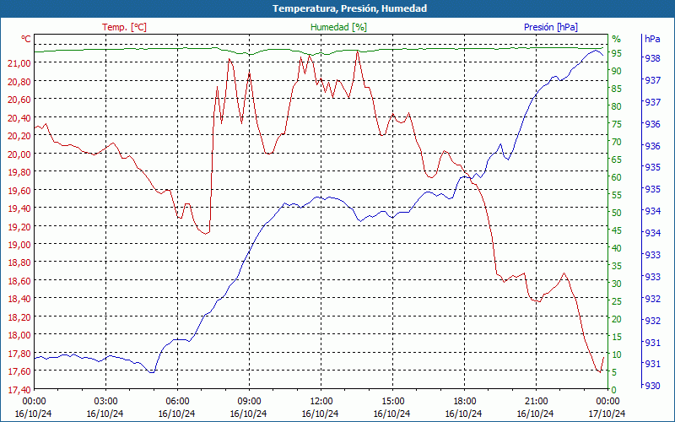Viewport: 675px width, 422px height.
Task: Click the 21,00 temperature axis value
Action: click(19, 63)
